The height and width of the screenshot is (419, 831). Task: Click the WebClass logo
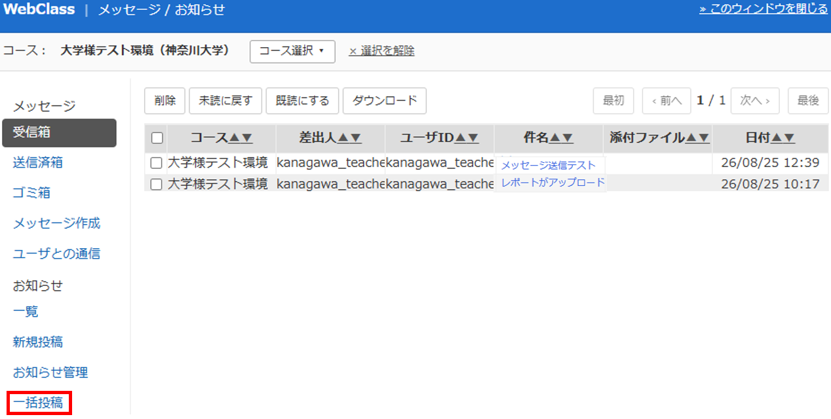(39, 9)
